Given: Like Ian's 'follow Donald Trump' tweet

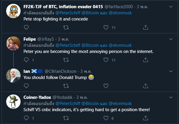Looking at the screenshot, I should pyautogui.click(x=106, y=86).
